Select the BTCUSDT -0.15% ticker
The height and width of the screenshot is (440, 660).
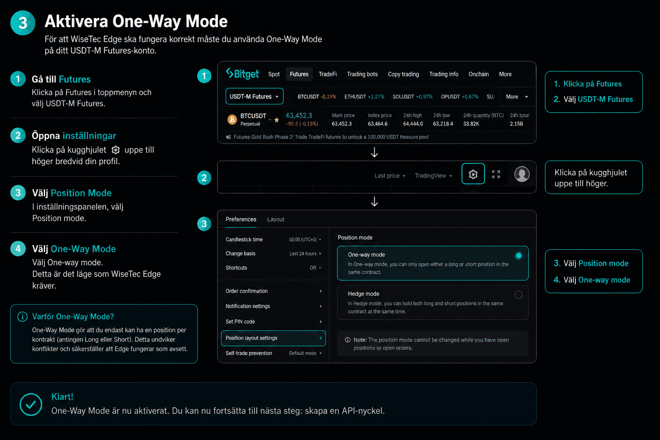coord(317,97)
